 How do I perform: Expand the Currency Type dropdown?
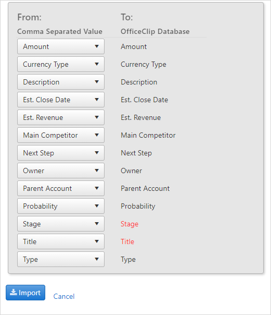click(61, 64)
